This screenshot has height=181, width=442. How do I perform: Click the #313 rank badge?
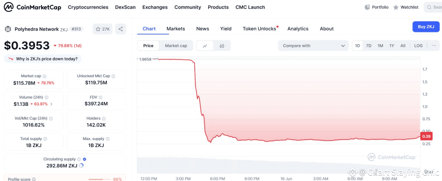[76, 29]
